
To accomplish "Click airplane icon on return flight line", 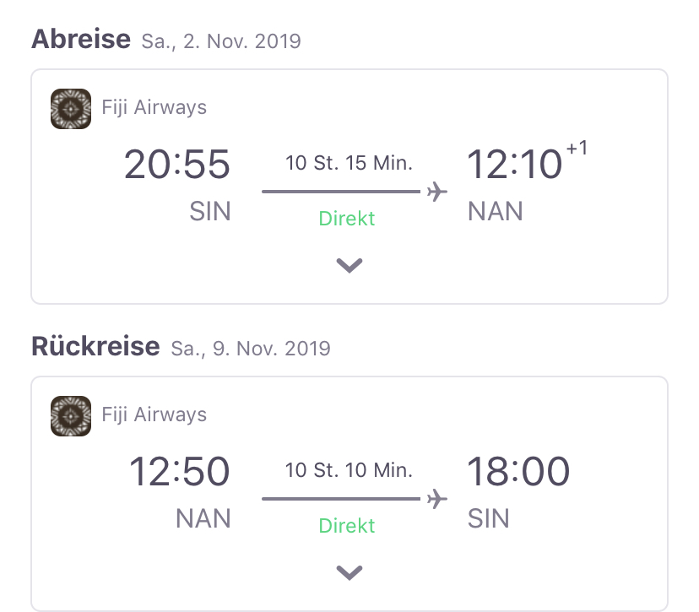I will 437,499.
